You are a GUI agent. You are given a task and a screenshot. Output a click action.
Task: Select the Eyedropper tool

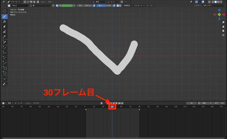point(4,42)
